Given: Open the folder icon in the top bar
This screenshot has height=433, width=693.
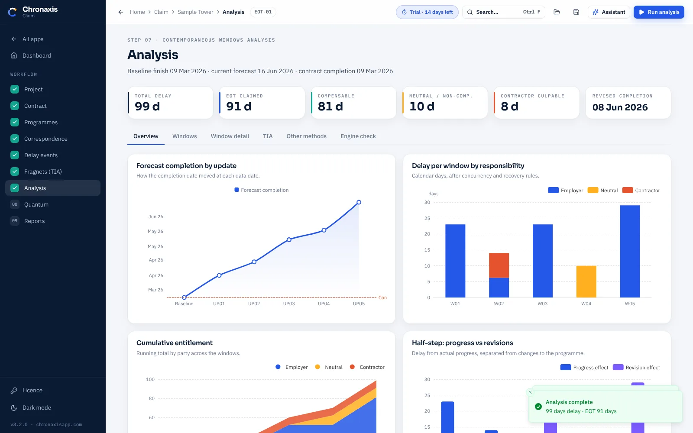Looking at the screenshot, I should 557,12.
